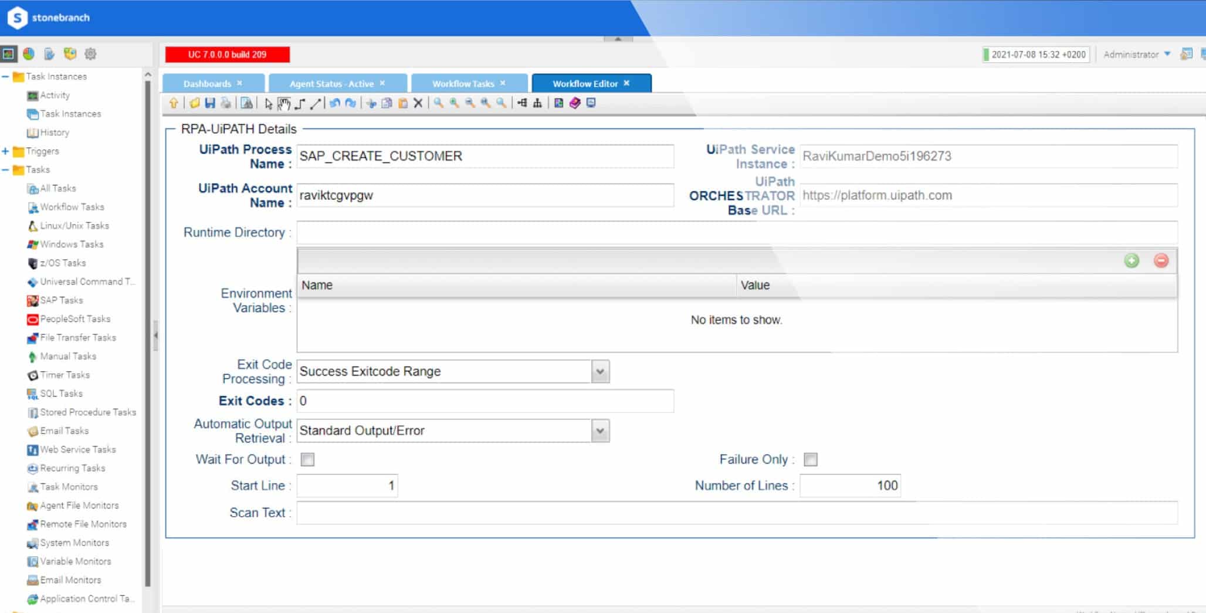Image resolution: width=1206 pixels, height=613 pixels.
Task: Sort by the Name column header
Action: tap(517, 285)
